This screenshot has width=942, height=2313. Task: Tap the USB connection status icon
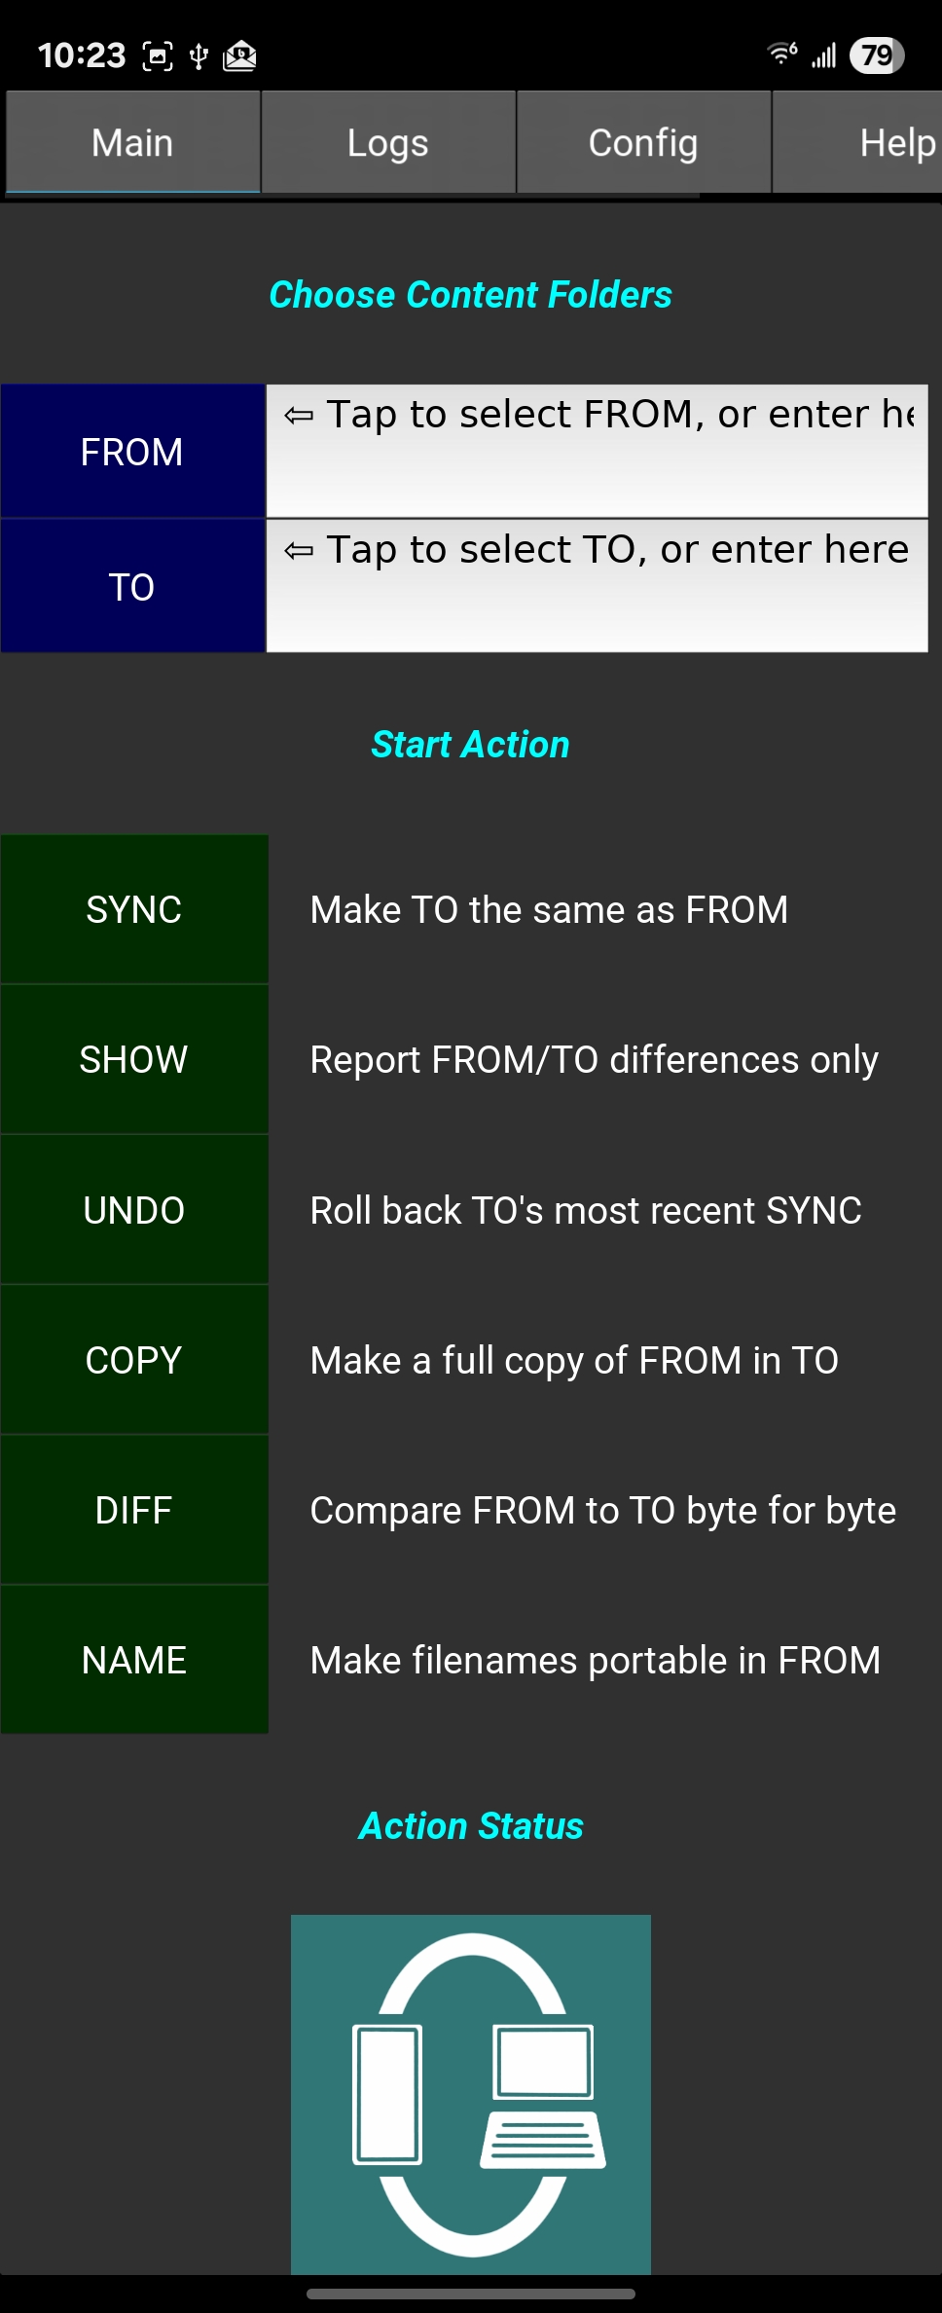[199, 56]
